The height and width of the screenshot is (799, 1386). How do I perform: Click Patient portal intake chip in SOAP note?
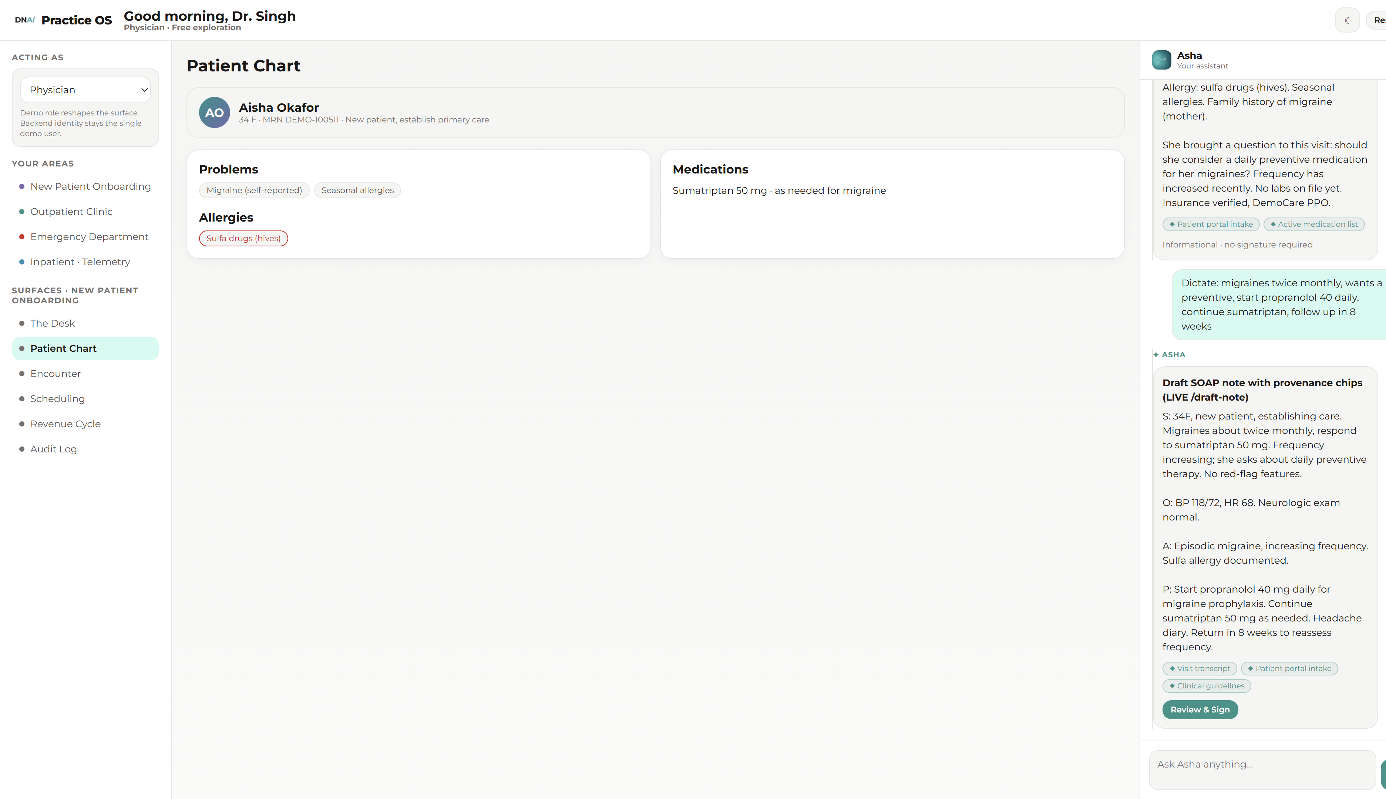pyautogui.click(x=1289, y=669)
